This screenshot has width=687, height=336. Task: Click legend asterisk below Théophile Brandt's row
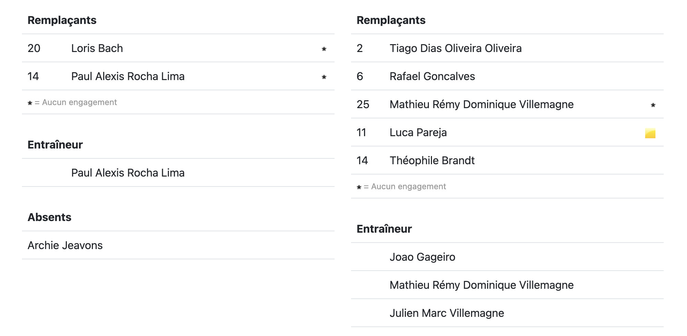(359, 187)
